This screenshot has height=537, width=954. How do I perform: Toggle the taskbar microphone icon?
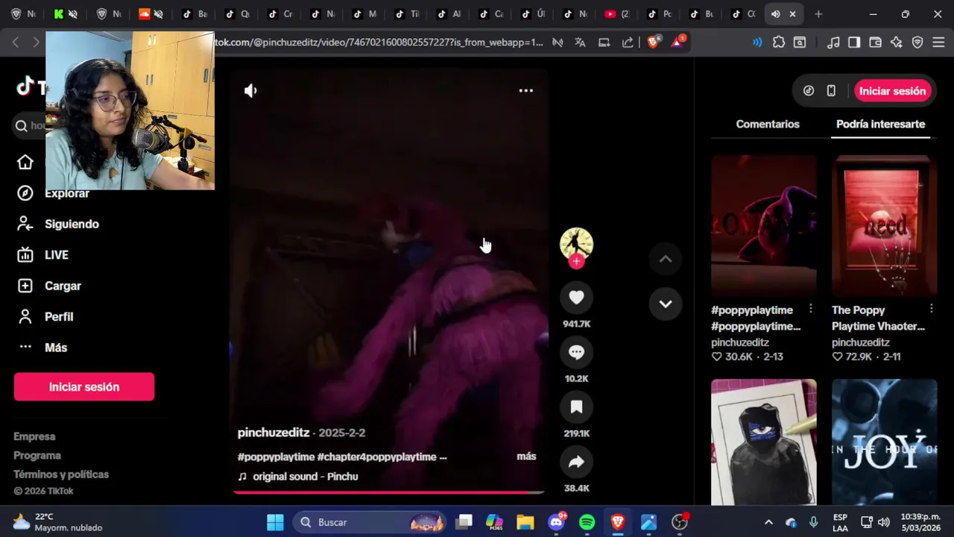coord(814,522)
